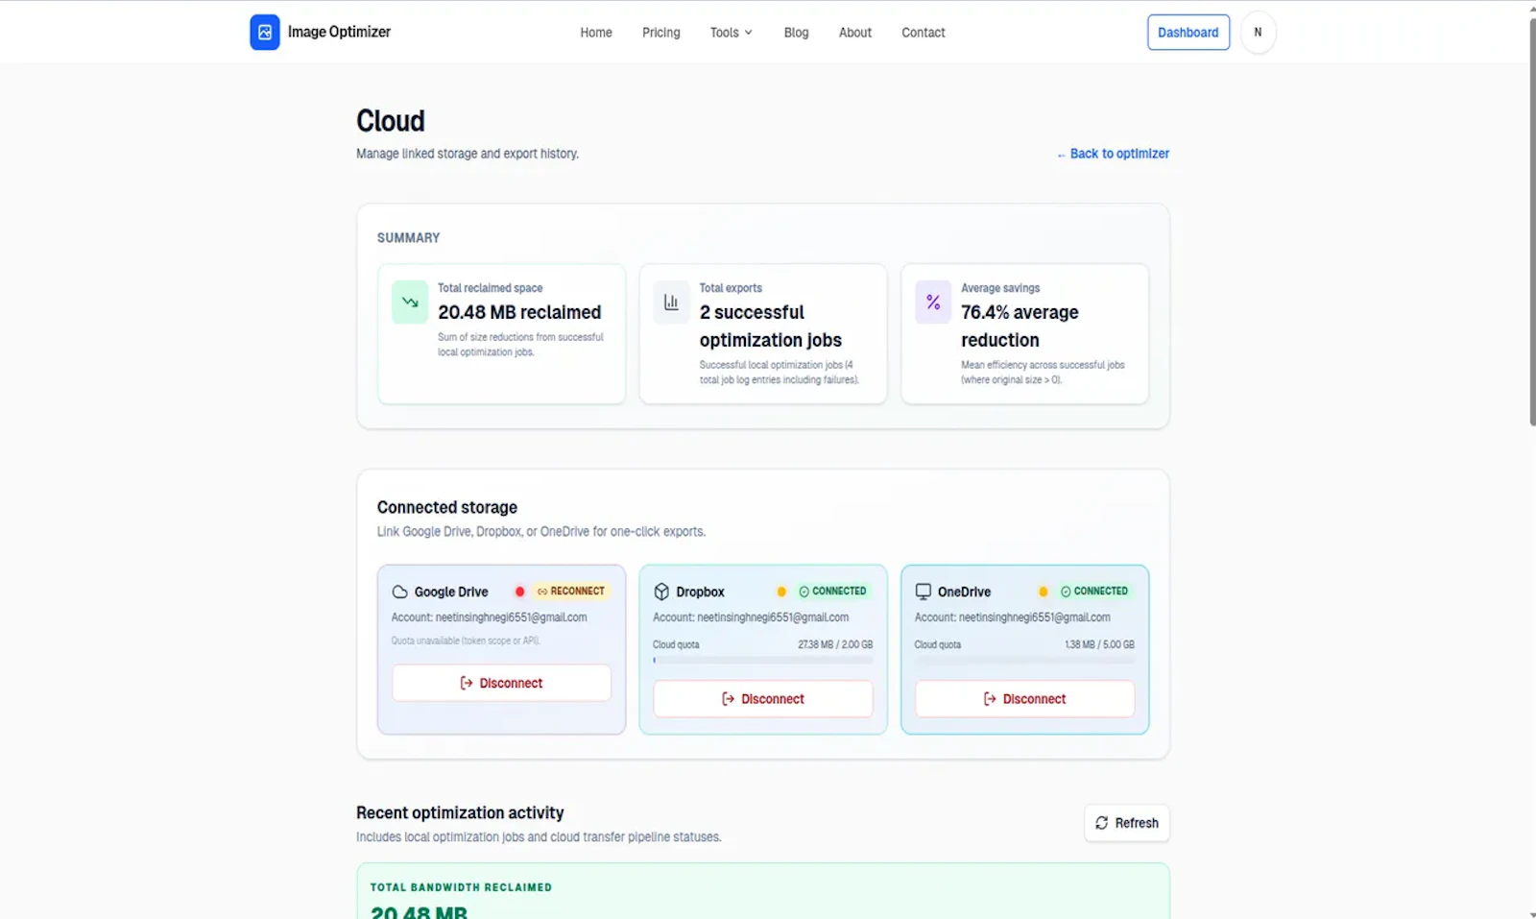Screen dimensions: 1536x919
Task: Refresh recent optimization activity
Action: click(1127, 823)
